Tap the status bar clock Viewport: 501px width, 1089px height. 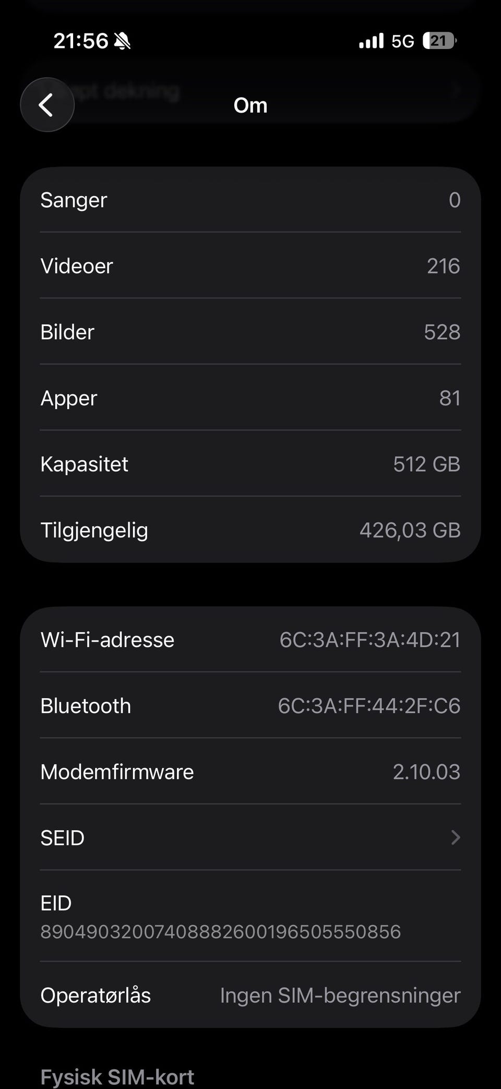click(x=80, y=41)
